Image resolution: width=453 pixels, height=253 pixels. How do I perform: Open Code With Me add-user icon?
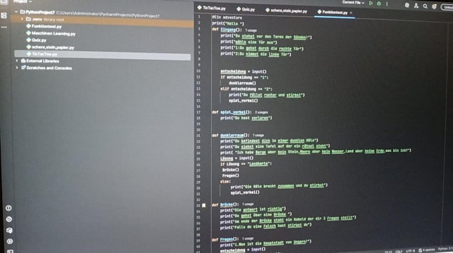[x=416, y=5]
